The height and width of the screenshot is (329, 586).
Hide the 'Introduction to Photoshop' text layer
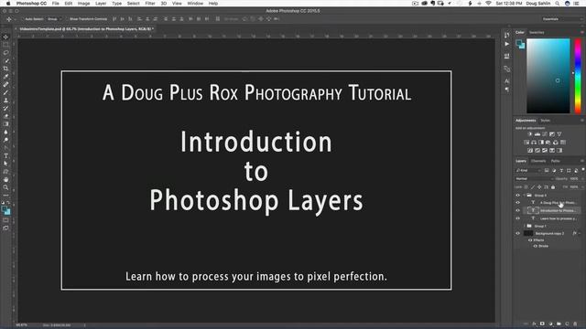(518, 211)
